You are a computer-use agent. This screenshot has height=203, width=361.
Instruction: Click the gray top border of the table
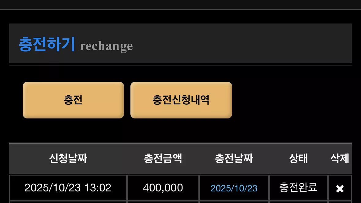pos(181,143)
